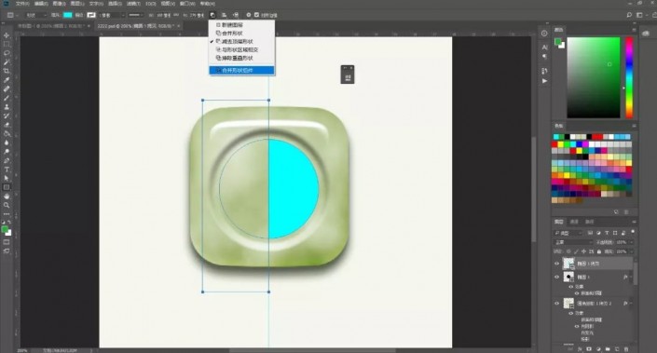The image size is (657, 353).
Task: Choose Intersect Shape Areas menu entry
Action: tap(241, 49)
